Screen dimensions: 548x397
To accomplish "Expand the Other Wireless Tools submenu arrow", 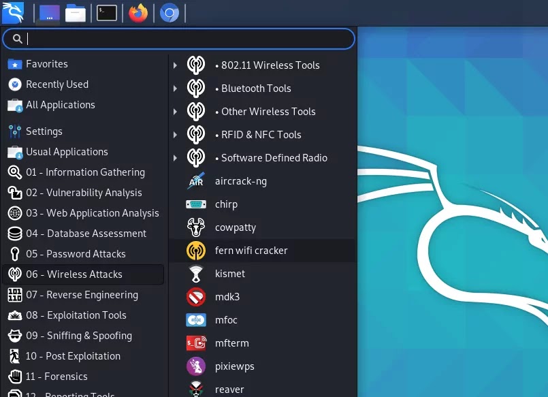I will (x=175, y=112).
